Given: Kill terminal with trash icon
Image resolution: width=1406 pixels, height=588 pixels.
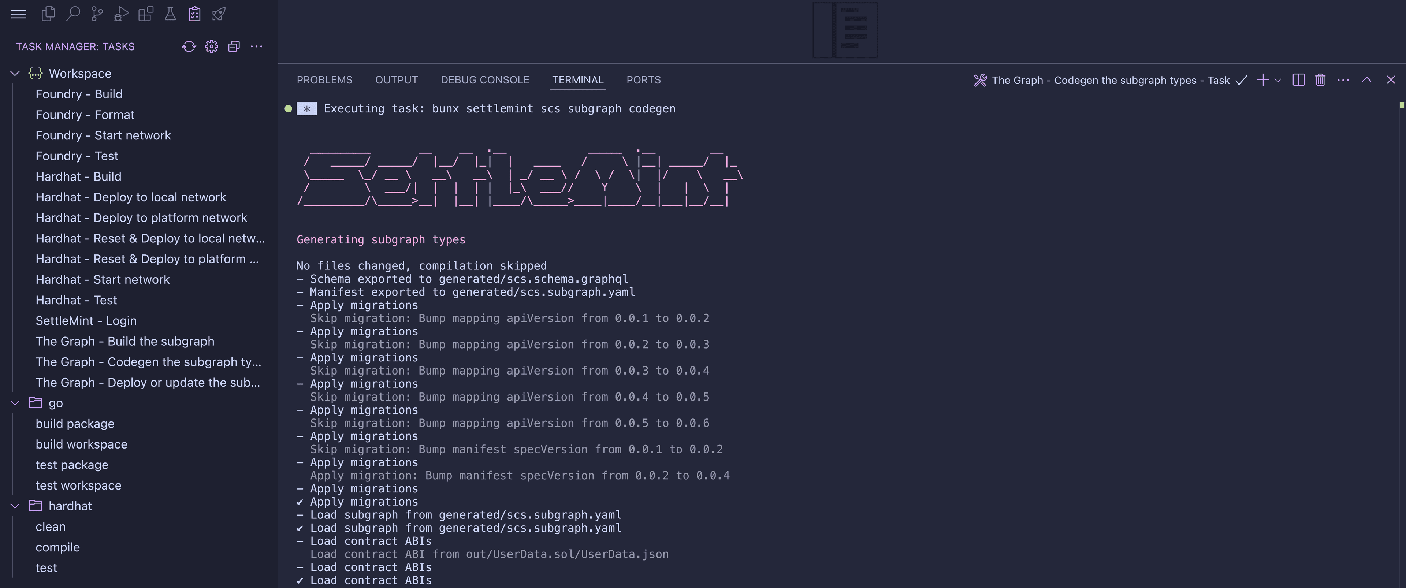Looking at the screenshot, I should click(x=1320, y=80).
